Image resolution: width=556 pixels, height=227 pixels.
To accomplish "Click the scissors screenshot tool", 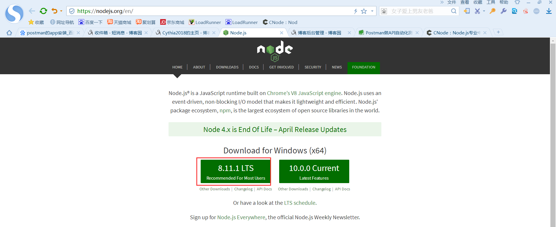I will 478,11.
